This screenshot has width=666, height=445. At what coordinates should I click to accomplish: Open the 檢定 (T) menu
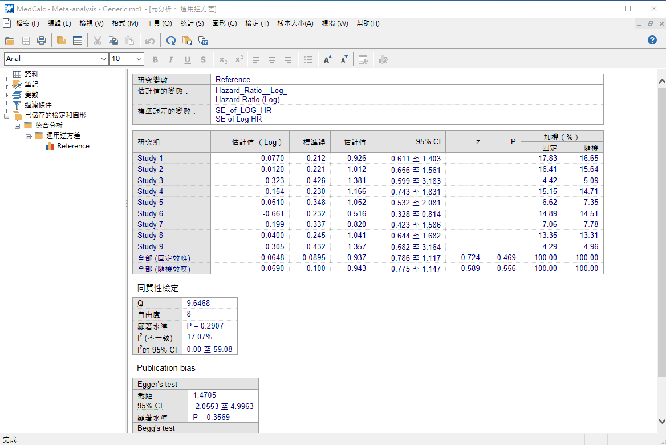pyautogui.click(x=257, y=23)
